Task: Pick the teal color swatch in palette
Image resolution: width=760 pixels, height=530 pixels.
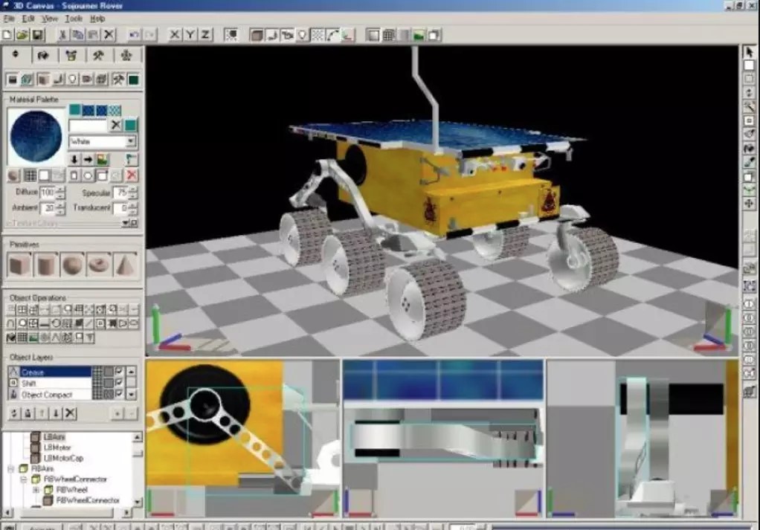Action: [x=75, y=110]
